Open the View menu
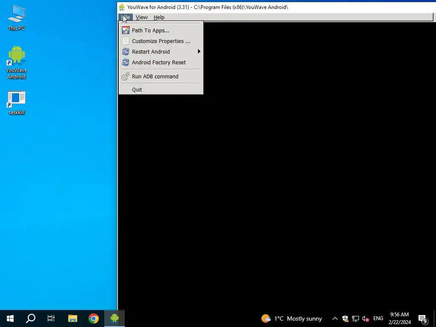The height and width of the screenshot is (327, 436). click(x=141, y=17)
